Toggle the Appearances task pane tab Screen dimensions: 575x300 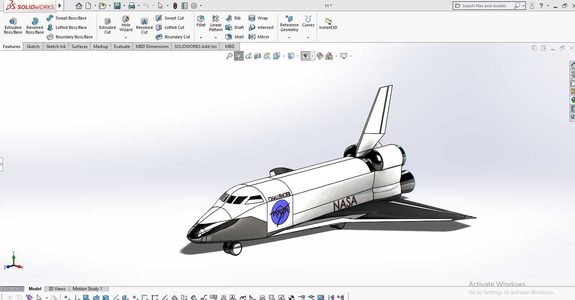[x=572, y=100]
